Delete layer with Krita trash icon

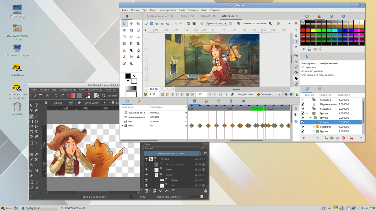click(206, 191)
